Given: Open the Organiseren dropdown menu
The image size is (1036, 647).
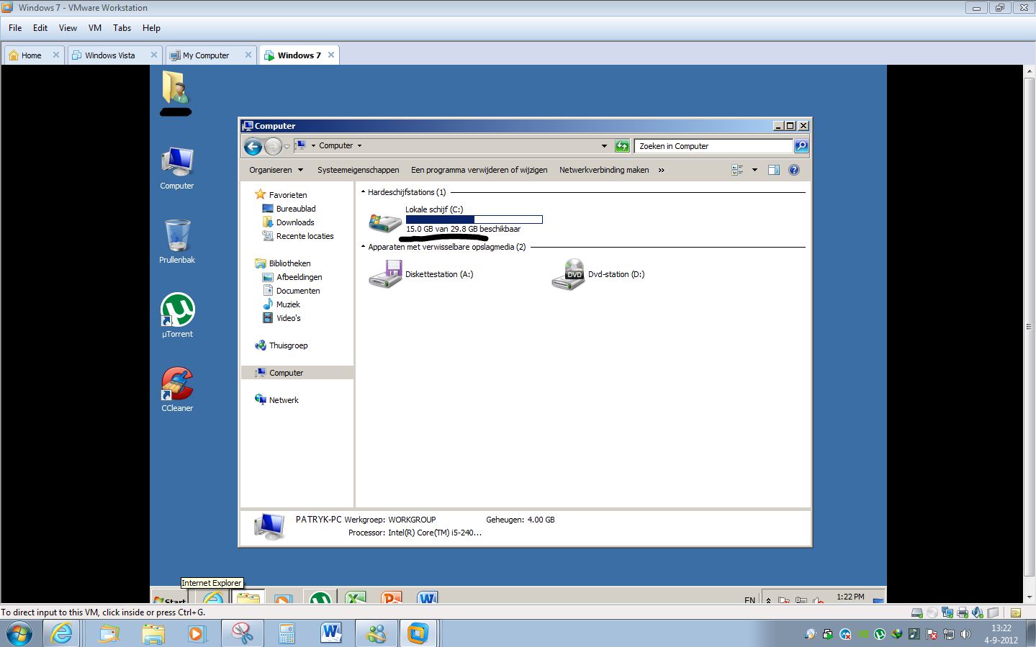Looking at the screenshot, I should pyautogui.click(x=276, y=171).
